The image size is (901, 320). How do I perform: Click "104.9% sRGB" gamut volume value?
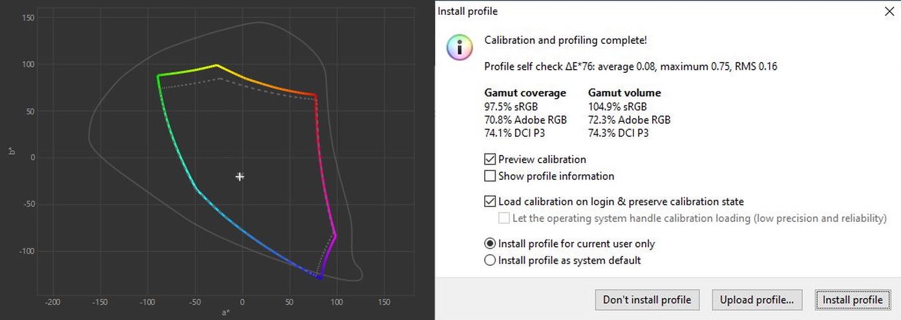pos(617,106)
